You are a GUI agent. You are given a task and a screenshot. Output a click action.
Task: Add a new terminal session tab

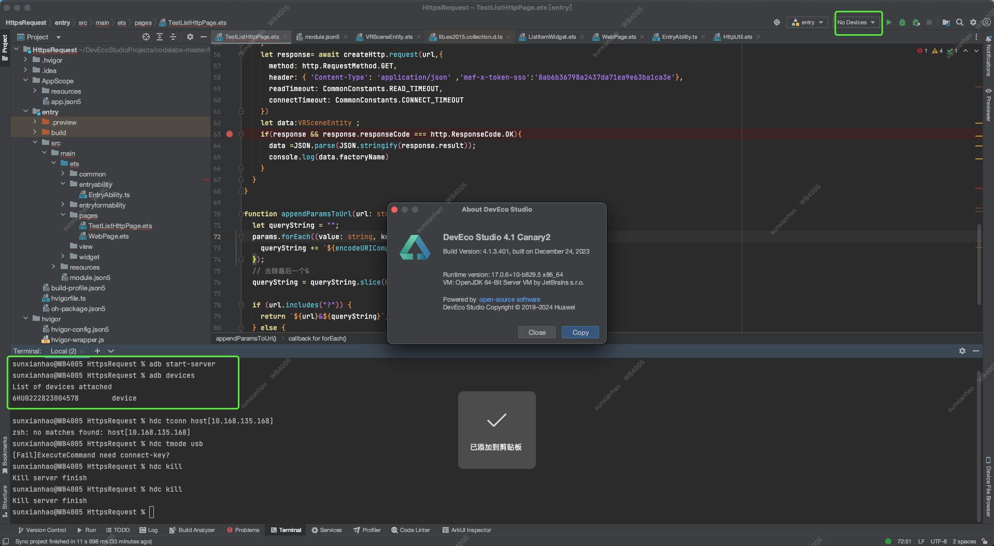point(97,351)
